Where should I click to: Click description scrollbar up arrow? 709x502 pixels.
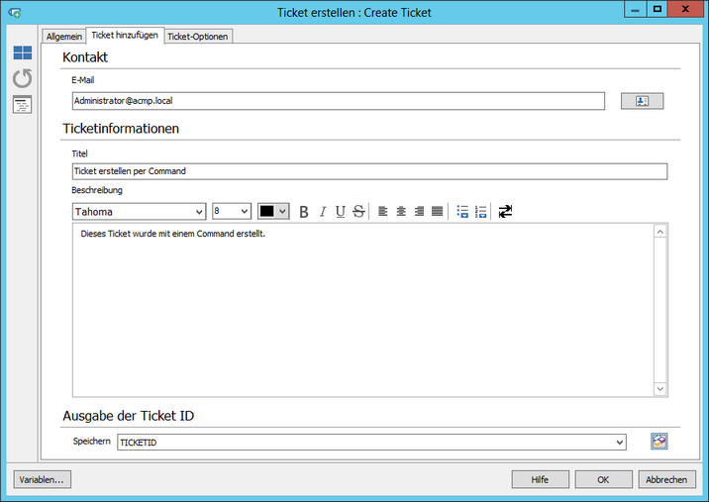(660, 232)
